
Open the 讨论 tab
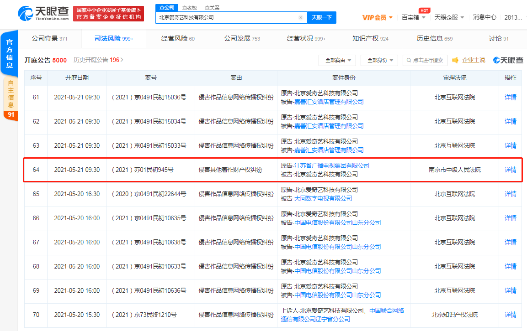point(498,39)
